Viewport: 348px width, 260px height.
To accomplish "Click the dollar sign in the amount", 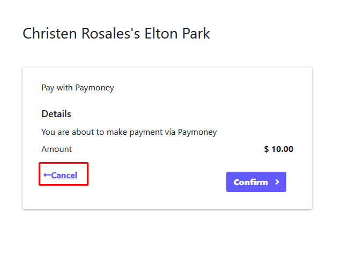I will (x=266, y=149).
